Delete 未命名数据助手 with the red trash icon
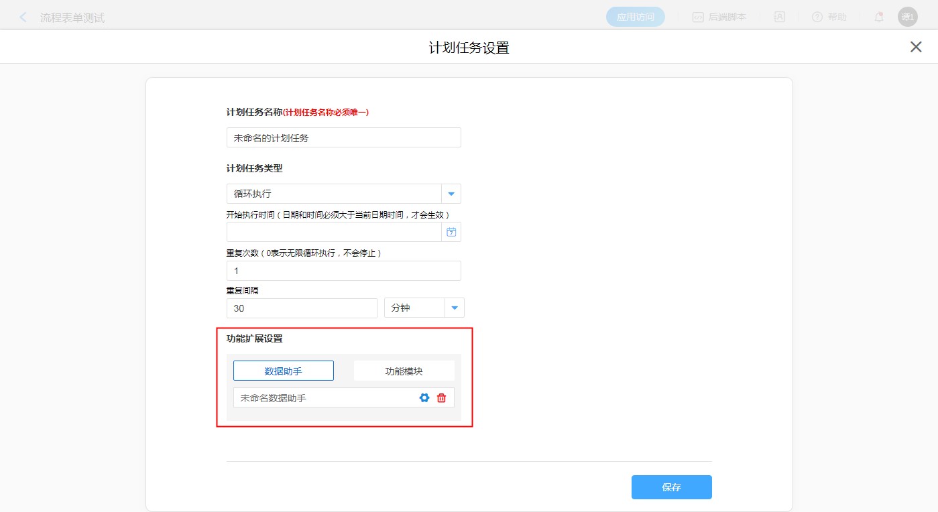Image resolution: width=938 pixels, height=512 pixels. point(441,398)
